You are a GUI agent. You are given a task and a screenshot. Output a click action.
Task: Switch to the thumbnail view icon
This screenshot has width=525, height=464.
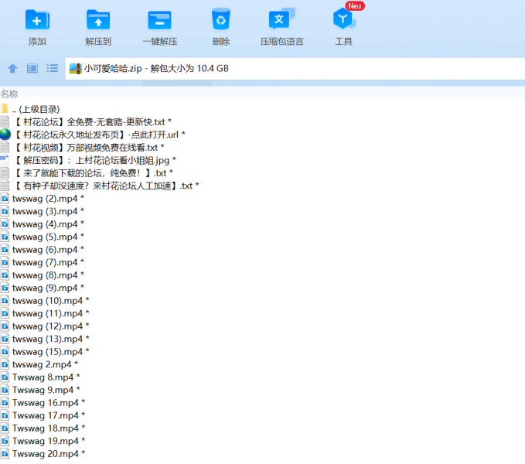32,68
